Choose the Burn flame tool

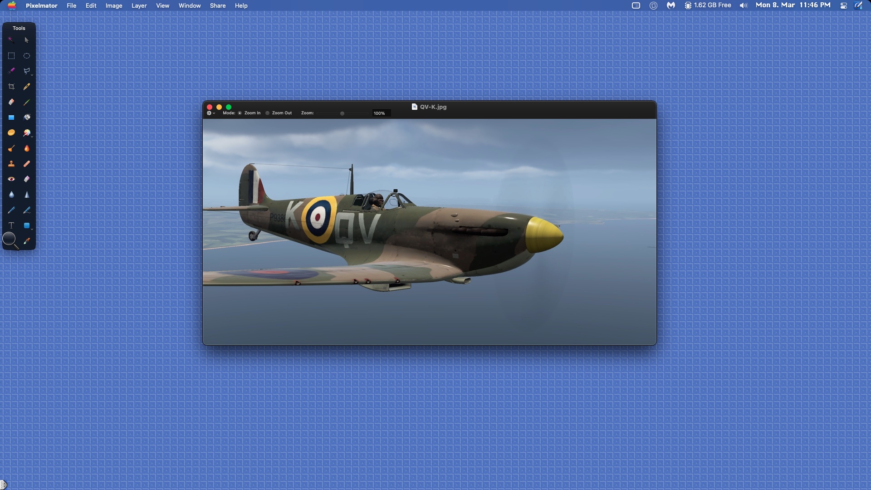(27, 148)
